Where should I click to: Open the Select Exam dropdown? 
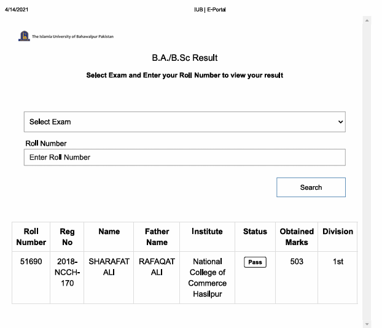click(184, 122)
